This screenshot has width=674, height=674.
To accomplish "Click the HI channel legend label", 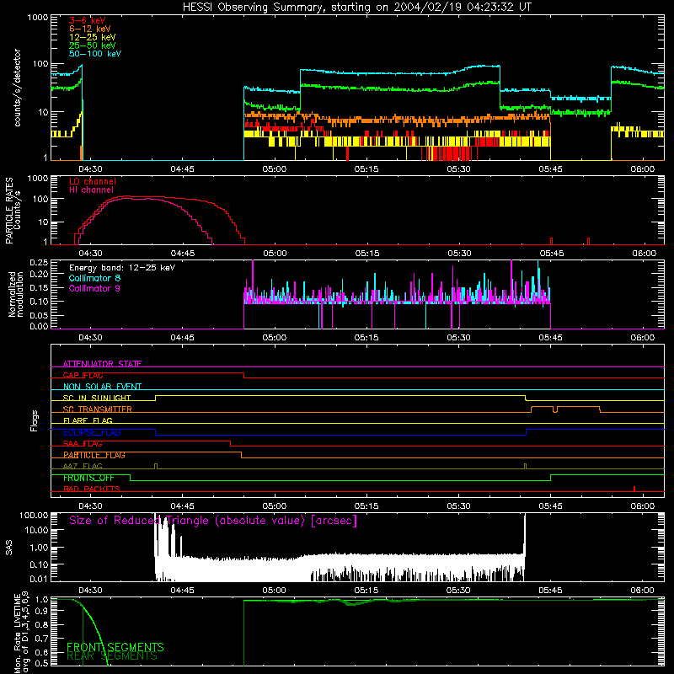I will coord(91,190).
